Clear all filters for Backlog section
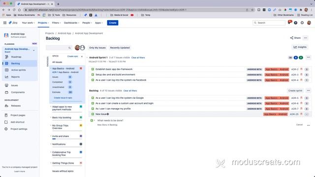Image resolution: width=315 pixels, height=177 pixels. pyautogui.click(x=130, y=90)
